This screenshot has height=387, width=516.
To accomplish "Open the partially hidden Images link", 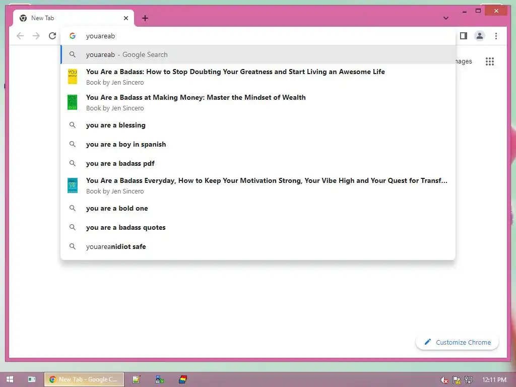I will (x=464, y=61).
